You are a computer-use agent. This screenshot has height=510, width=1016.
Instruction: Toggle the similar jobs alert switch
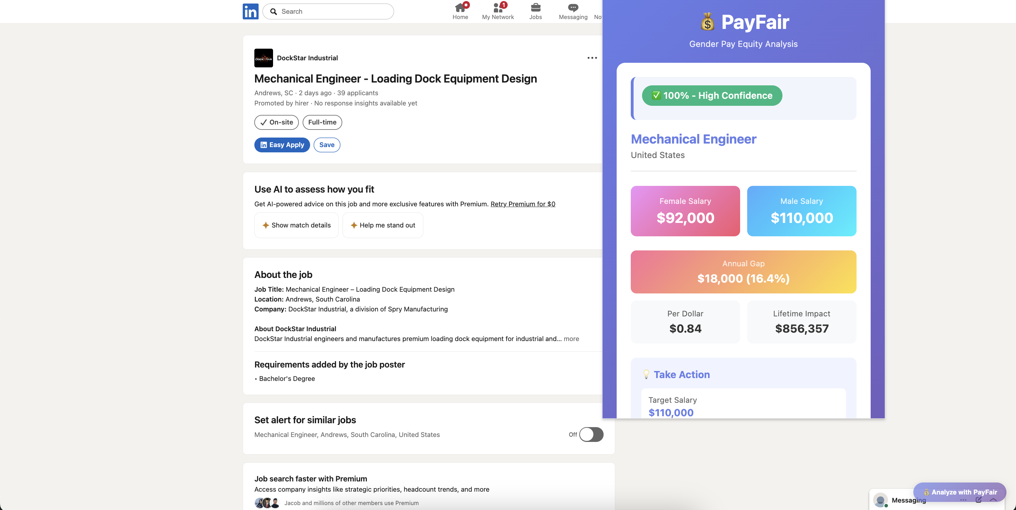[x=591, y=434]
